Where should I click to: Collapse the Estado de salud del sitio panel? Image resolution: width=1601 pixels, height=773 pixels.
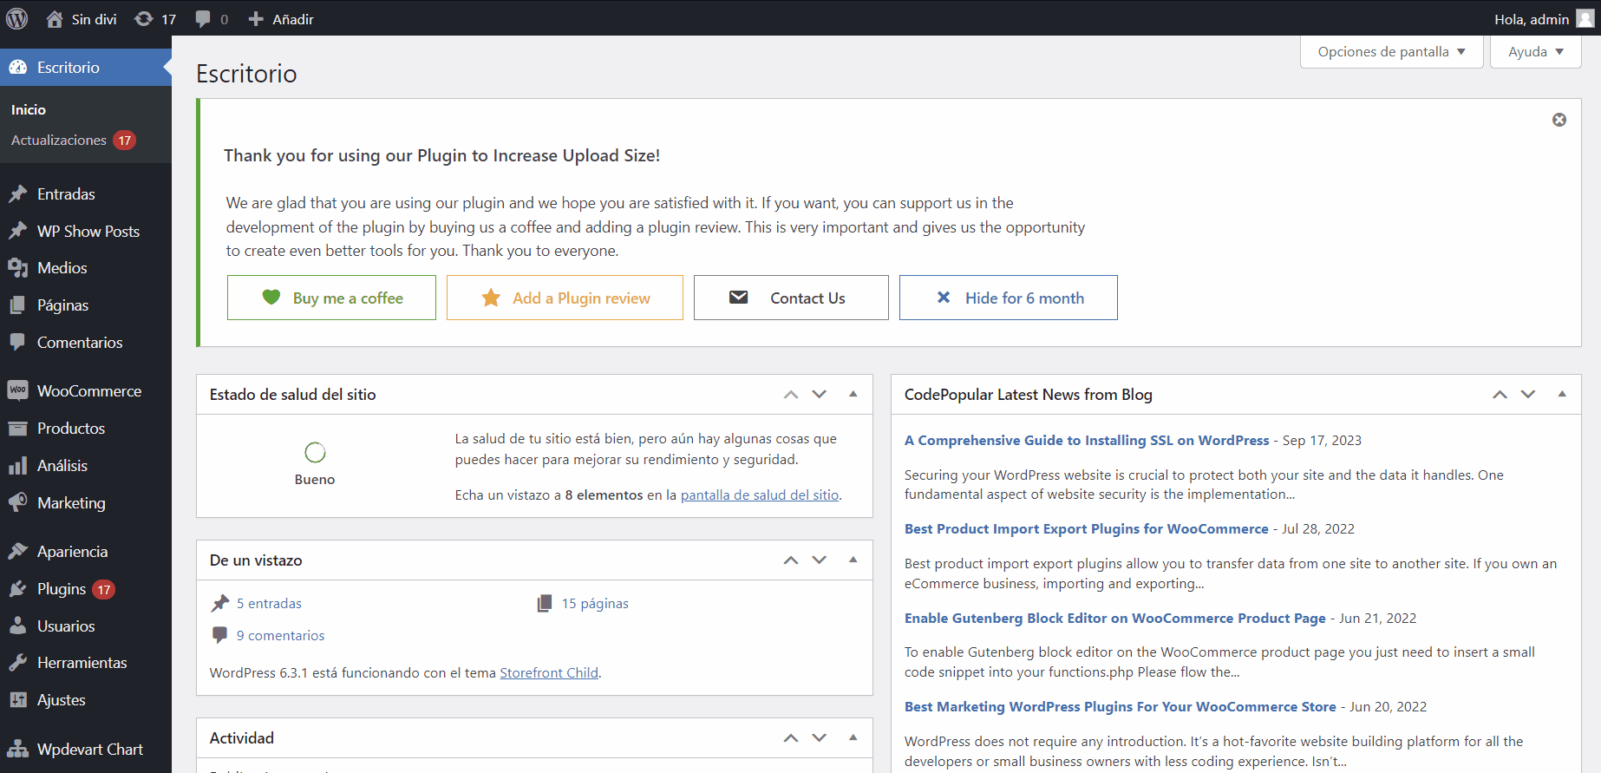(x=853, y=394)
